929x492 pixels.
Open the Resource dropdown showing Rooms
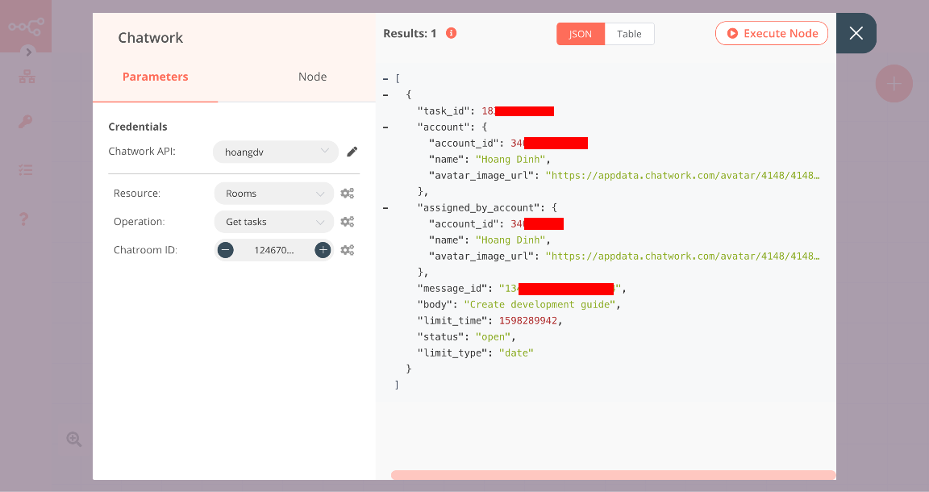tap(273, 194)
